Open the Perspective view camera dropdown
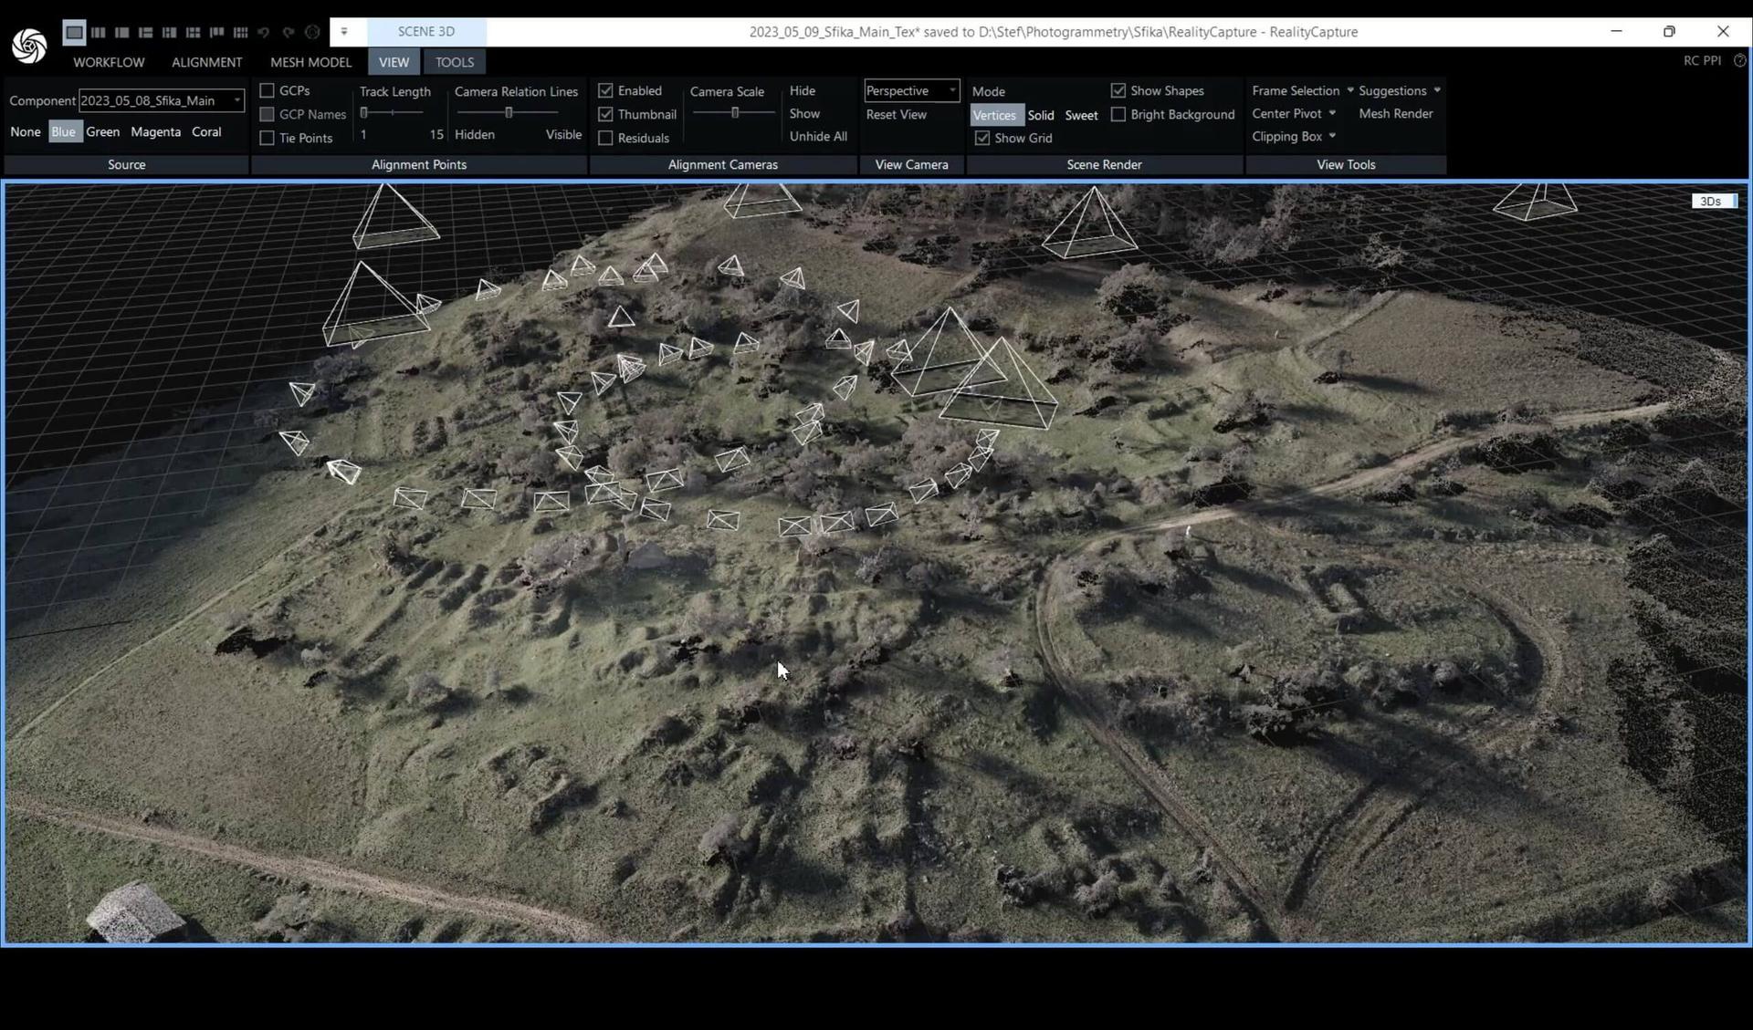The width and height of the screenshot is (1753, 1030). point(911,90)
